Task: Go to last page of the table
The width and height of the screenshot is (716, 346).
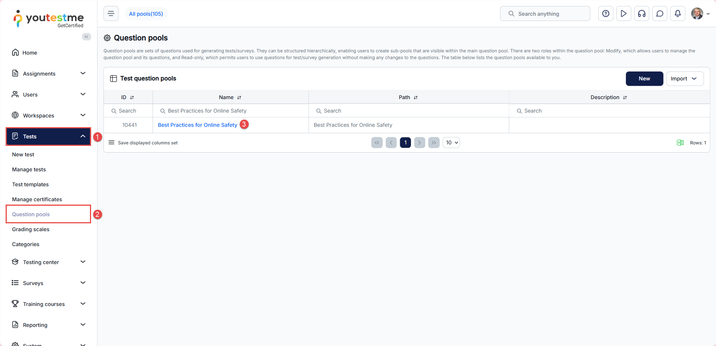Action: (434, 143)
